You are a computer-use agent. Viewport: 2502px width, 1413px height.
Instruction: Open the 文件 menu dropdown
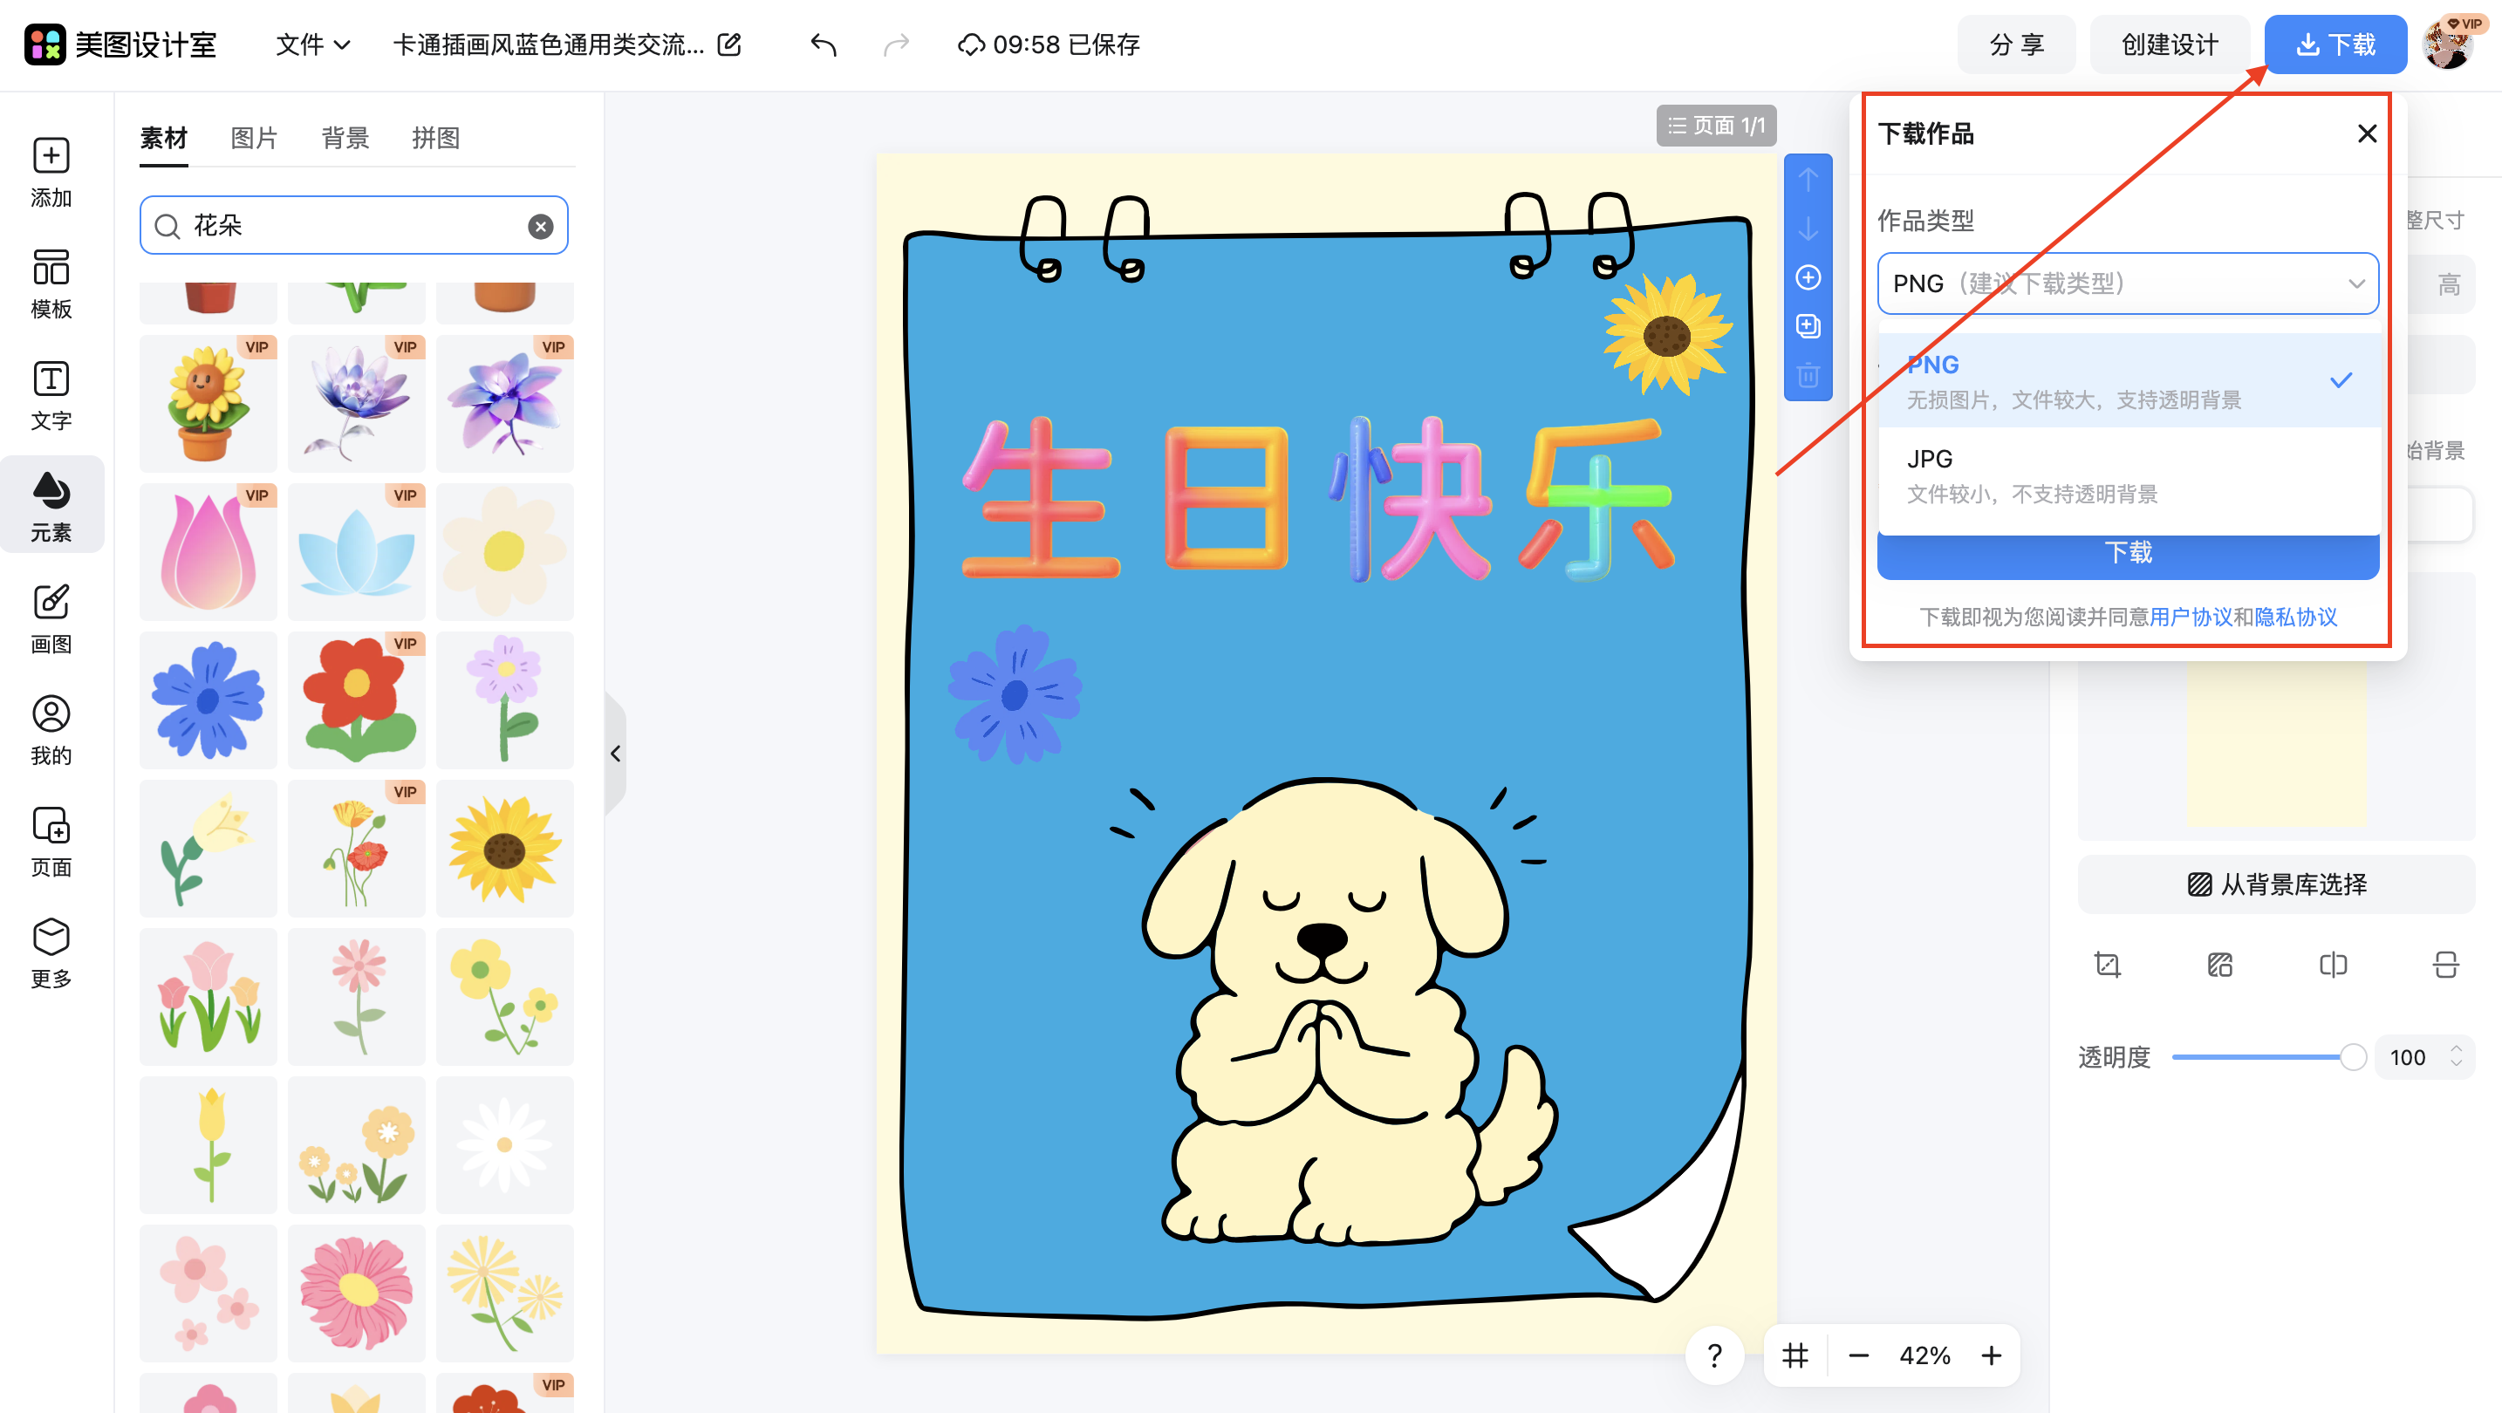[312, 44]
